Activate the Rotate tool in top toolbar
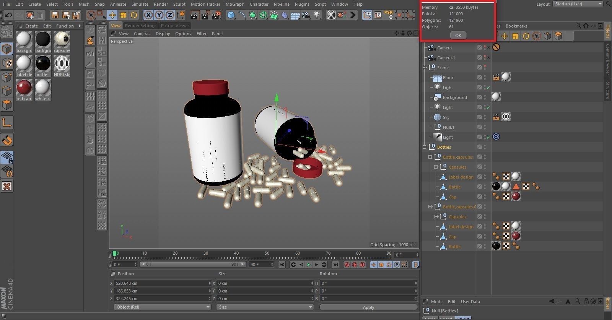The width and height of the screenshot is (612, 320). pyautogui.click(x=134, y=15)
